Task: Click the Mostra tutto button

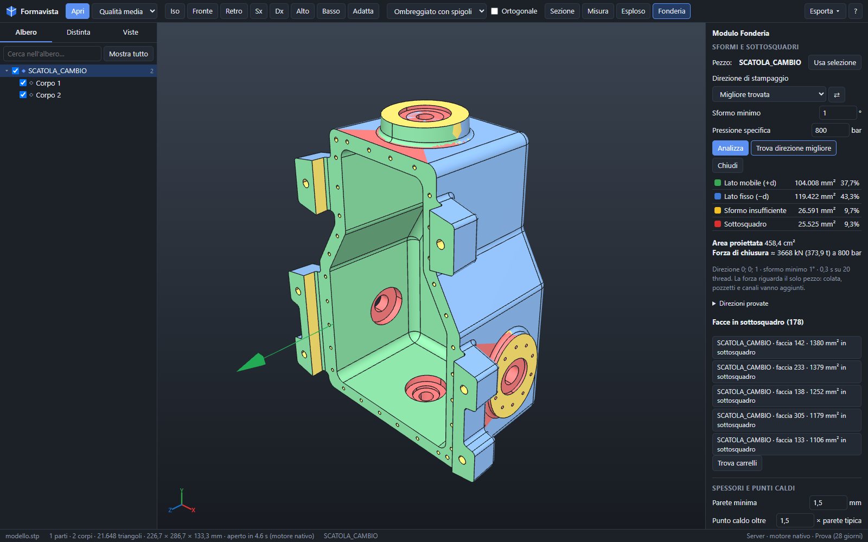Action: (x=129, y=54)
